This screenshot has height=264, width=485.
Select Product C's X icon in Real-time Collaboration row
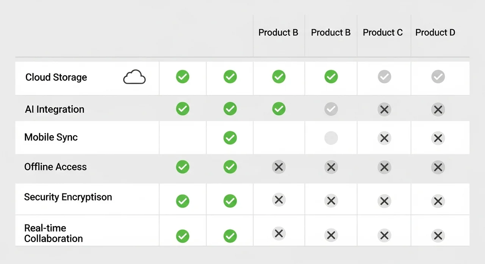click(384, 236)
